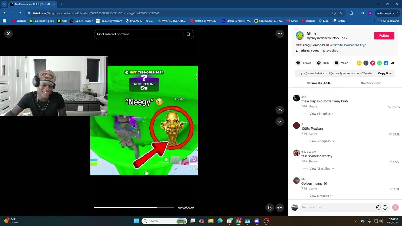Open Microsoft Edge from the taskbar
This screenshot has width=402, height=226.
(220, 221)
